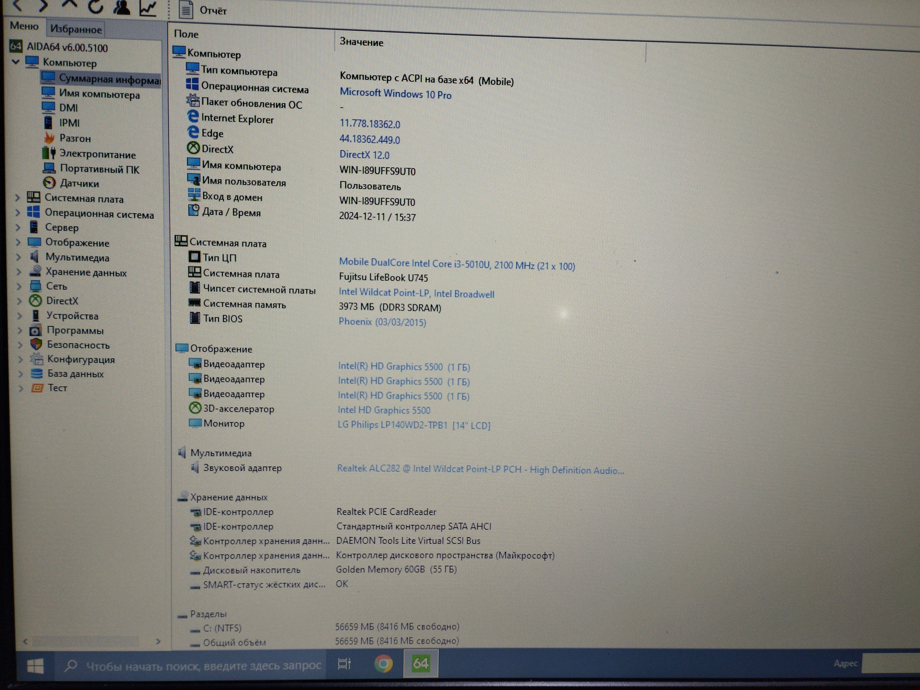Switch to the Избранное tab
The width and height of the screenshot is (920, 690).
tap(76, 29)
